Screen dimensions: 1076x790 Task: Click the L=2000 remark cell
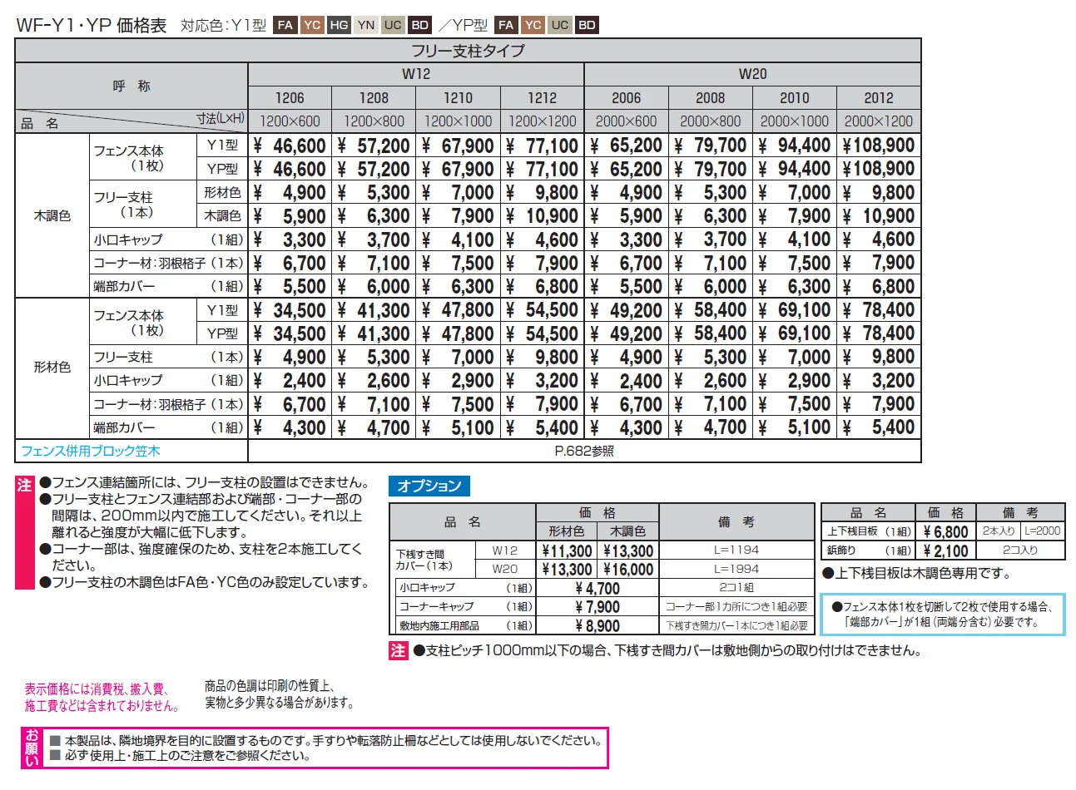[1043, 531]
